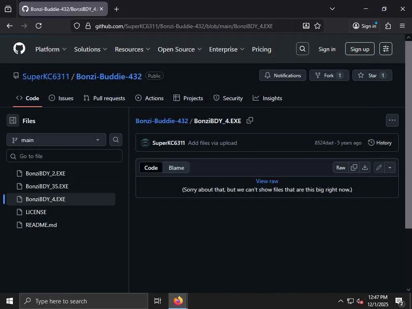Screen dimensions: 412x309
Task: Click the Firefox extensions puzzle icon
Action: pyautogui.click(x=388, y=26)
